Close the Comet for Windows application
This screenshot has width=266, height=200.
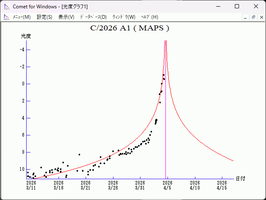(256, 6)
